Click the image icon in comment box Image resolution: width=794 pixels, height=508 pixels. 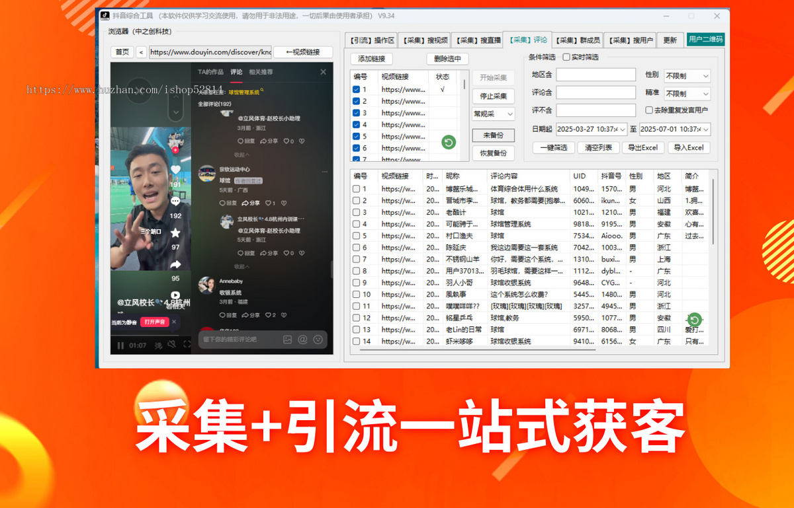(287, 339)
